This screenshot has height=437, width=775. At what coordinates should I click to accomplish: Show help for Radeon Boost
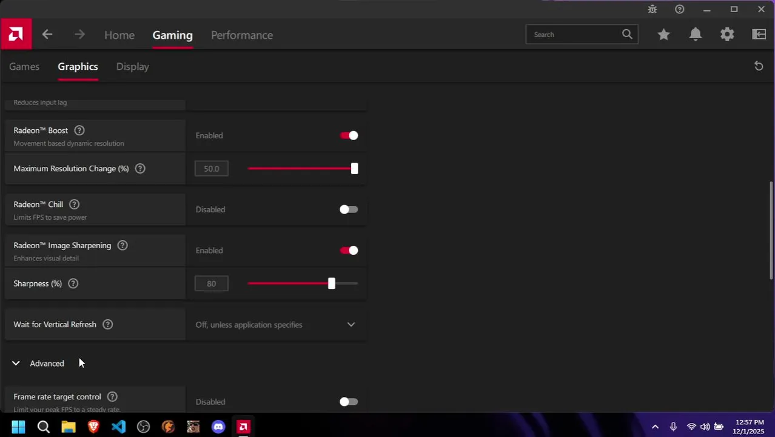(x=79, y=130)
